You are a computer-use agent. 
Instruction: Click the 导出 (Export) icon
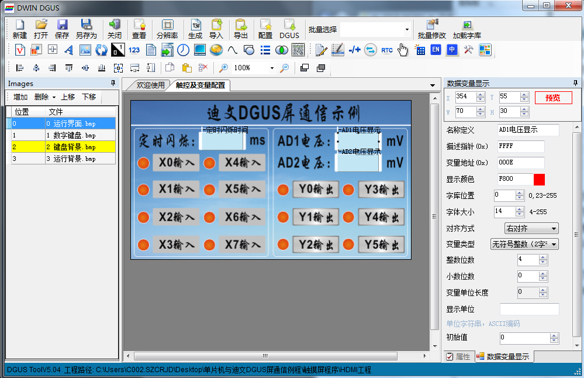[x=241, y=29]
